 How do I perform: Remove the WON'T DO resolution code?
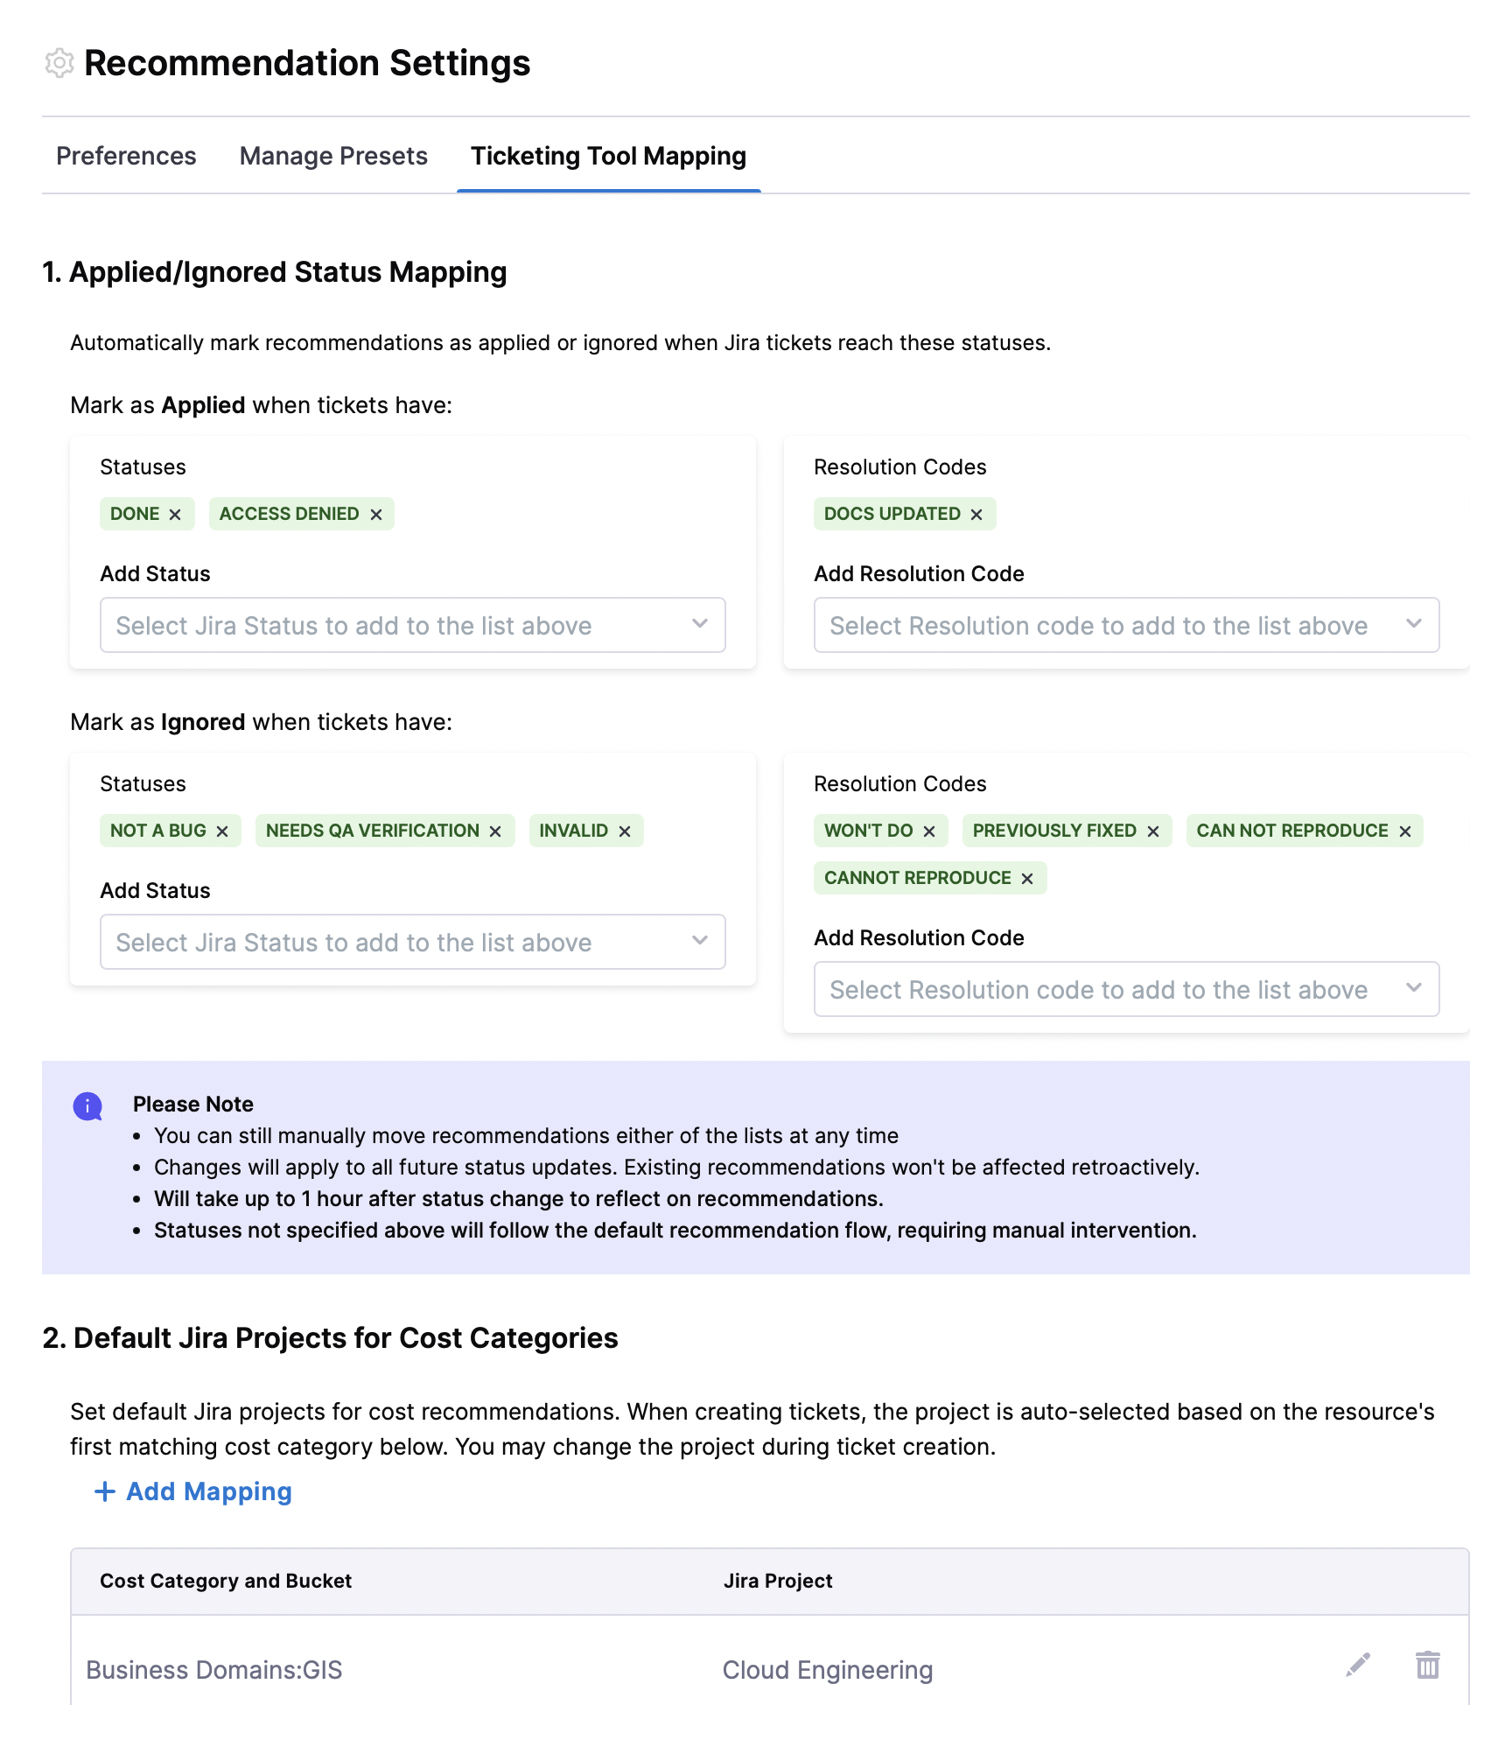pos(929,831)
